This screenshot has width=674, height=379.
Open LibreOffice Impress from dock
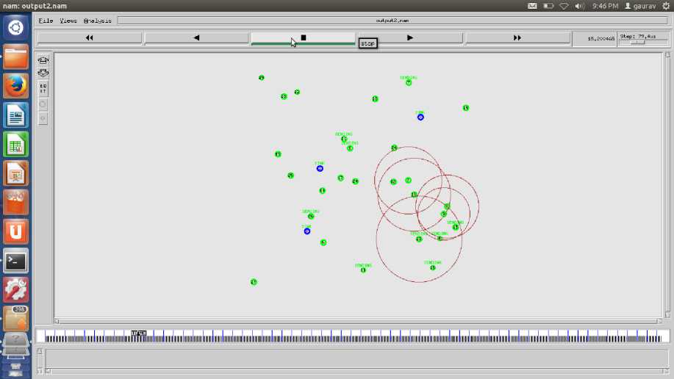(16, 173)
